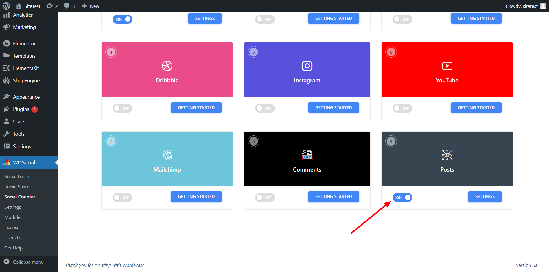Click the Plugins update count badge
Image resolution: width=549 pixels, height=272 pixels.
point(34,109)
